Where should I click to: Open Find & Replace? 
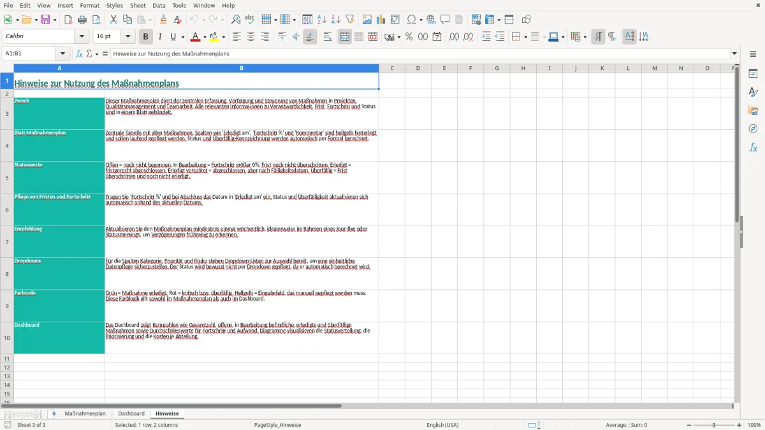coord(236,20)
